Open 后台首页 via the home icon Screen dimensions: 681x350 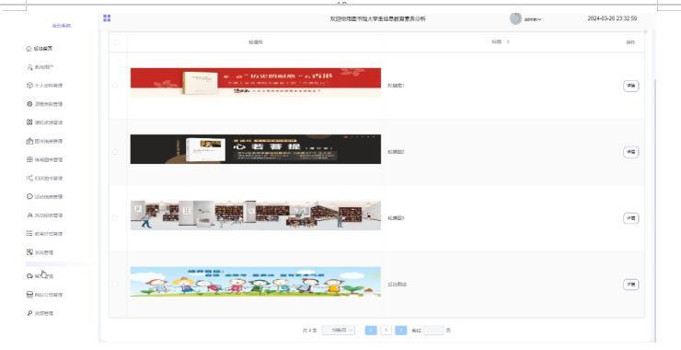pos(39,49)
